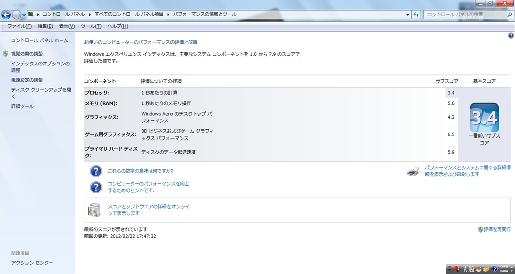
Task: Go forward with the Forward arrow button
Action: [x=16, y=15]
